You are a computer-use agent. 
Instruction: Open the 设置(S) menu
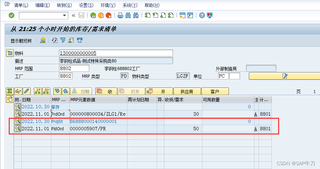tap(86, 5)
